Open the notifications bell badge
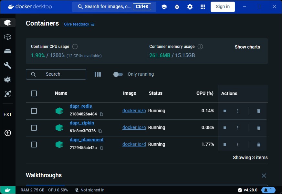This screenshot has width=282, height=194. (x=268, y=190)
